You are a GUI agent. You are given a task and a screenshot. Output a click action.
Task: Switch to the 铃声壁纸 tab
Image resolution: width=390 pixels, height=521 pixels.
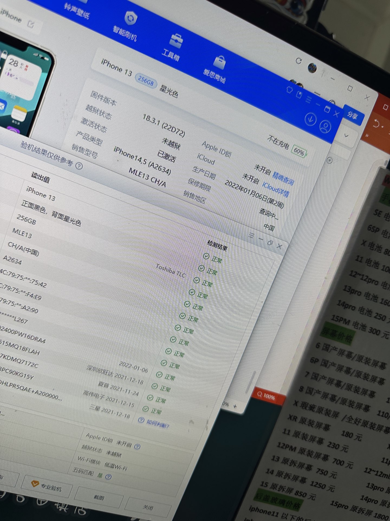(x=77, y=11)
